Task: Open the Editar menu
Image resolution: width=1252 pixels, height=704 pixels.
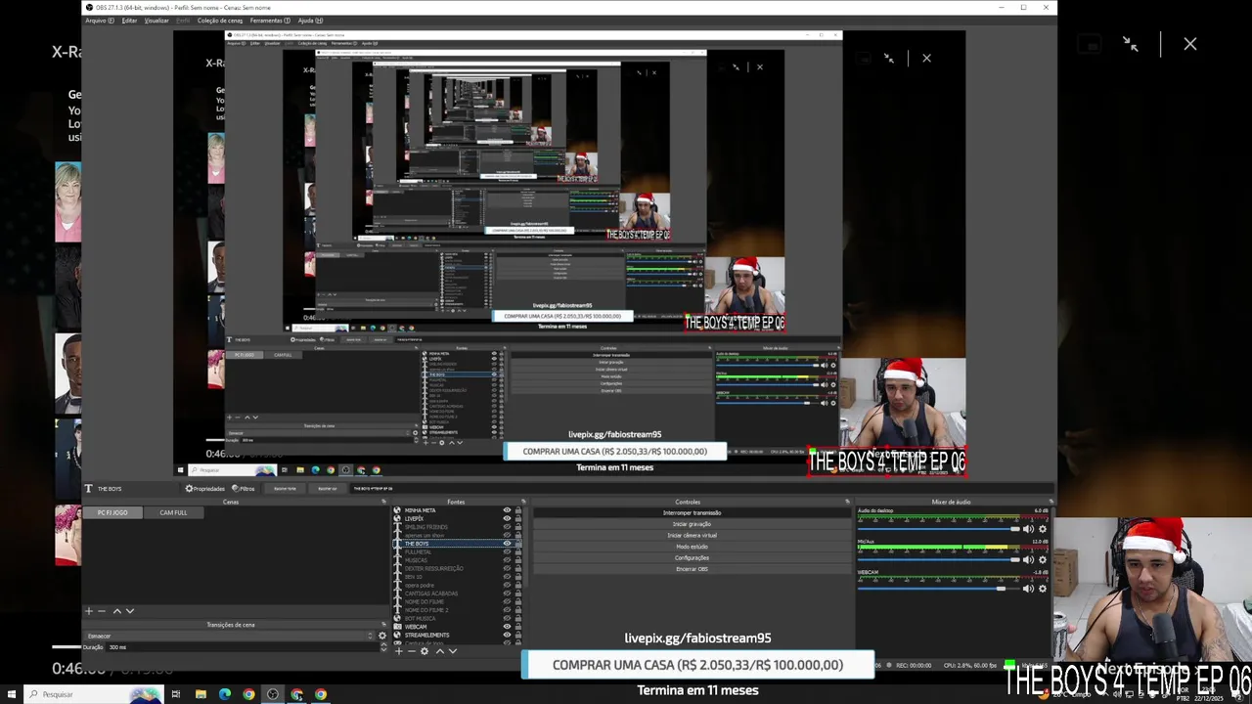Action: tap(129, 21)
